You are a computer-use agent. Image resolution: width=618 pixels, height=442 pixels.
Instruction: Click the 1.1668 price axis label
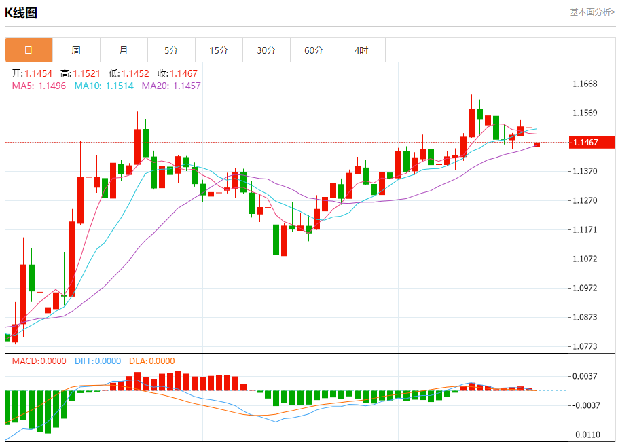coord(585,84)
